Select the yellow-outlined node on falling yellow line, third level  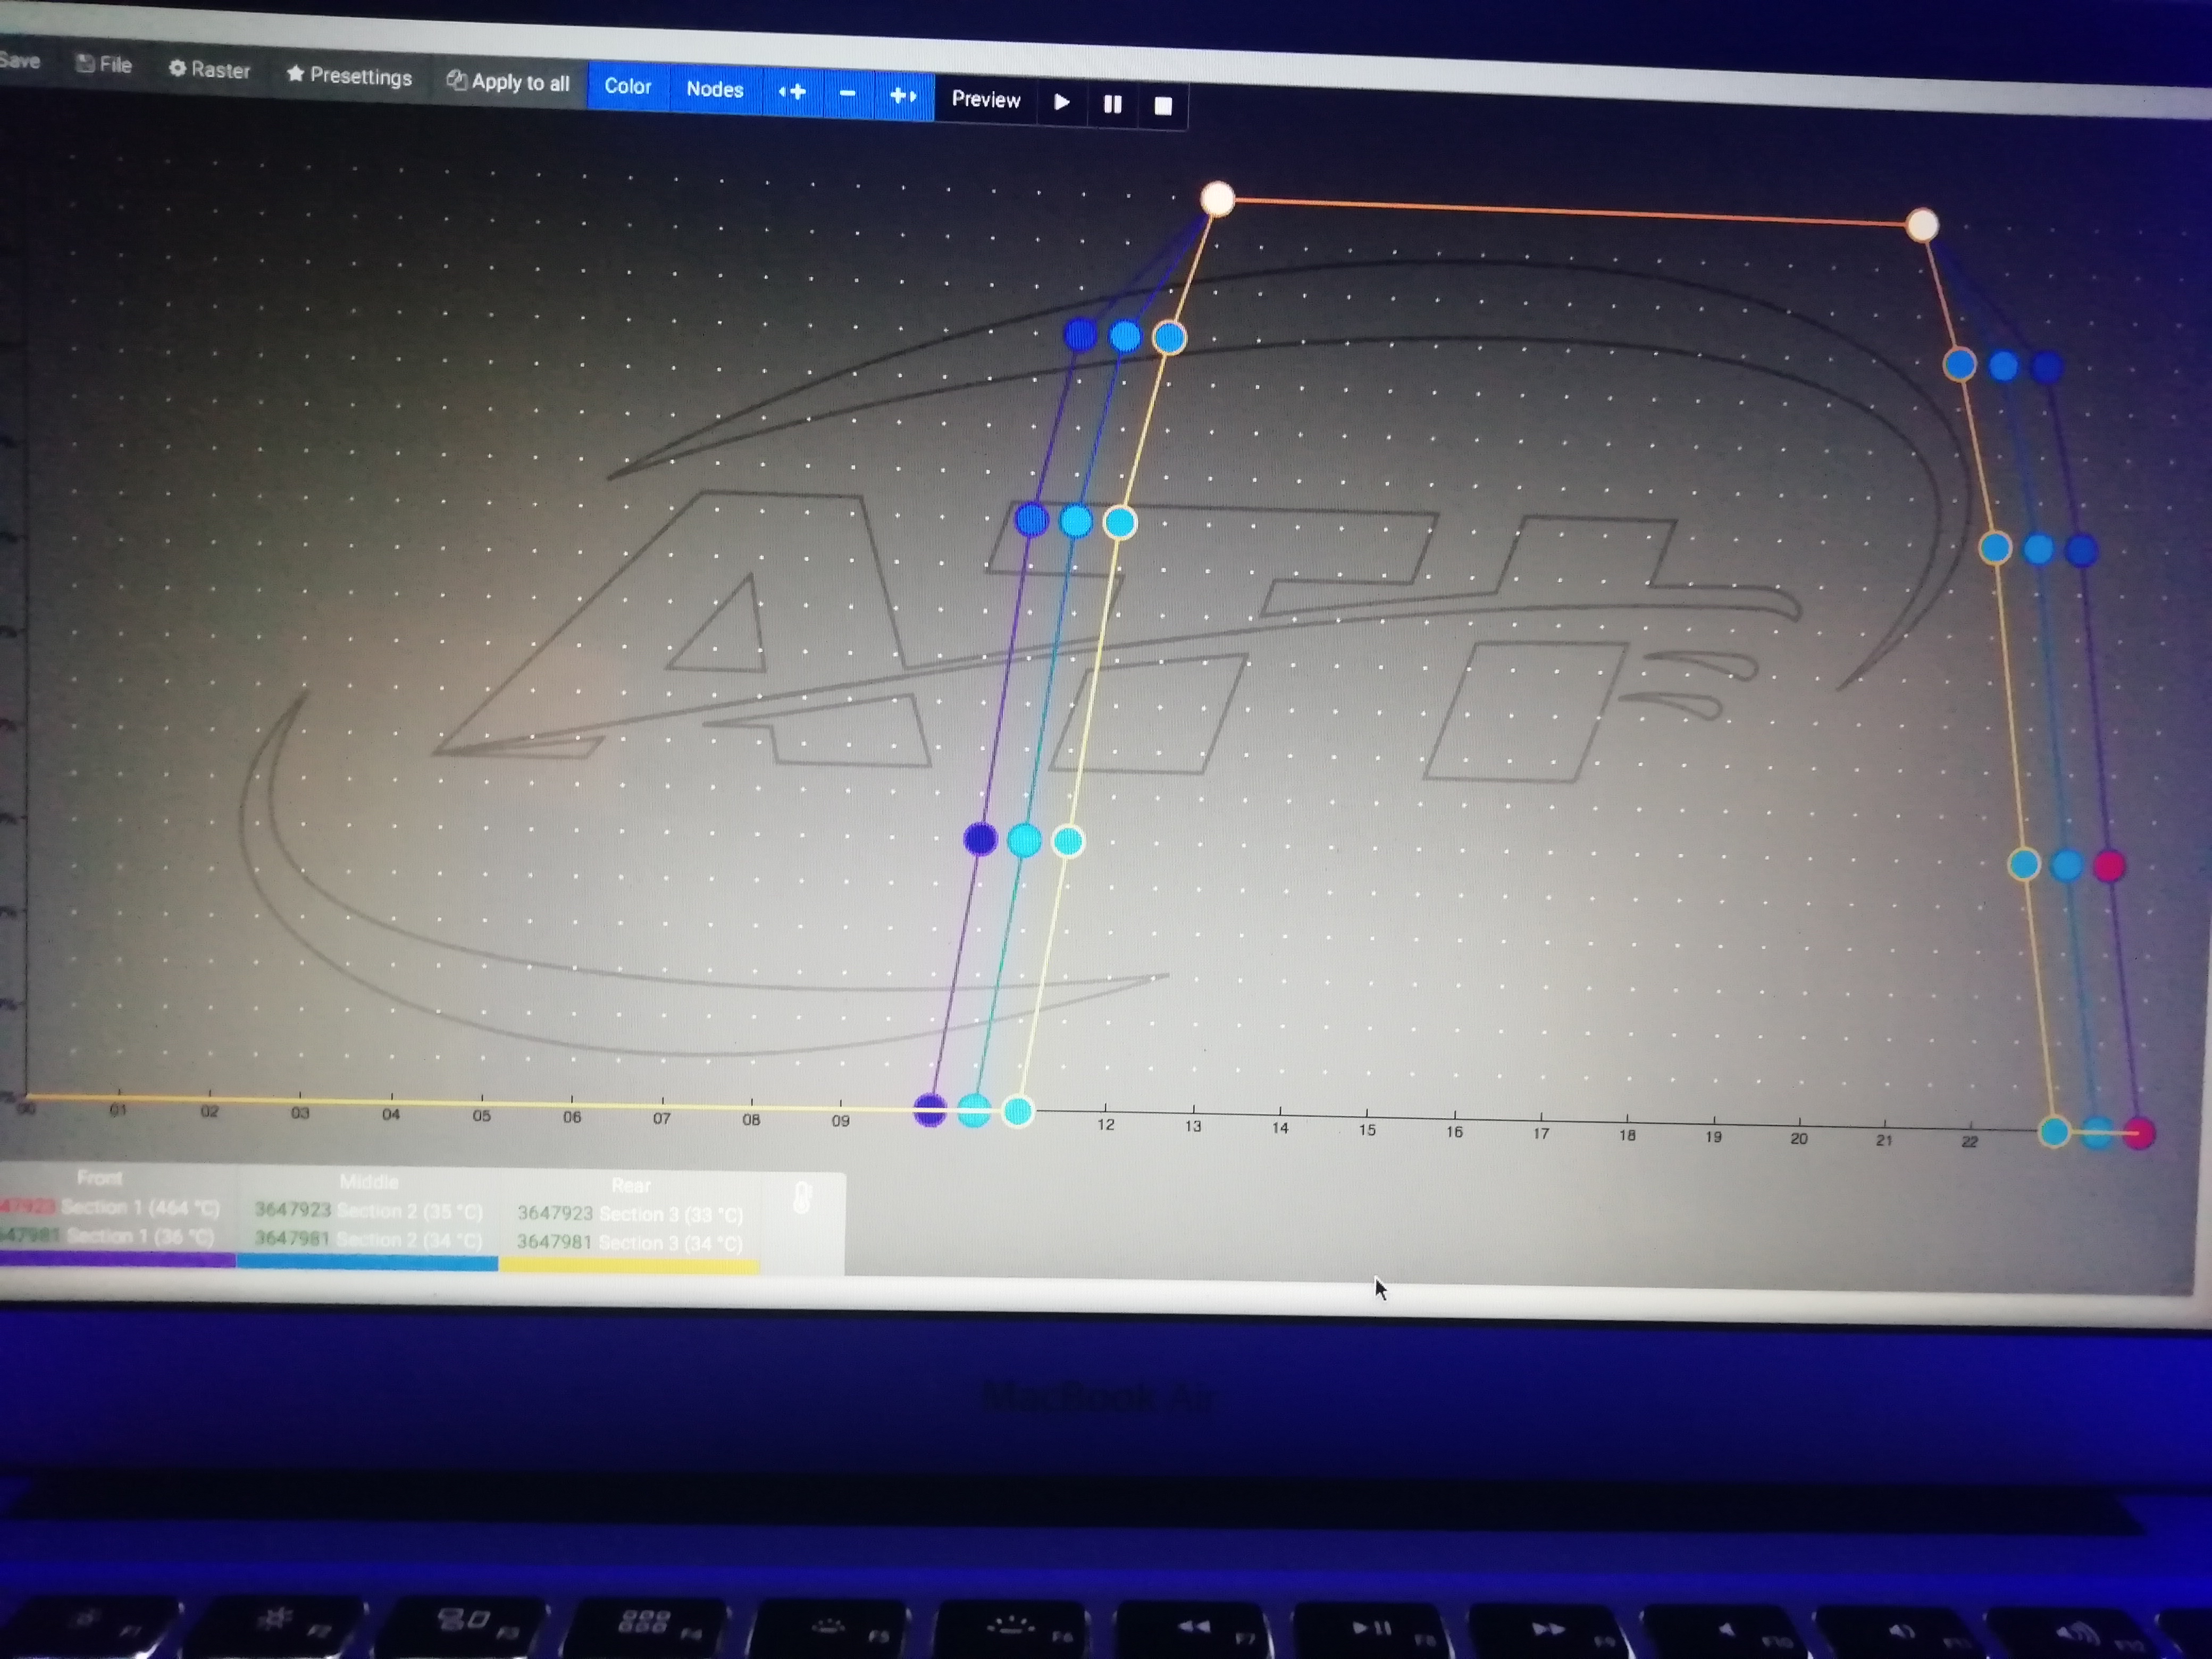click(1995, 548)
